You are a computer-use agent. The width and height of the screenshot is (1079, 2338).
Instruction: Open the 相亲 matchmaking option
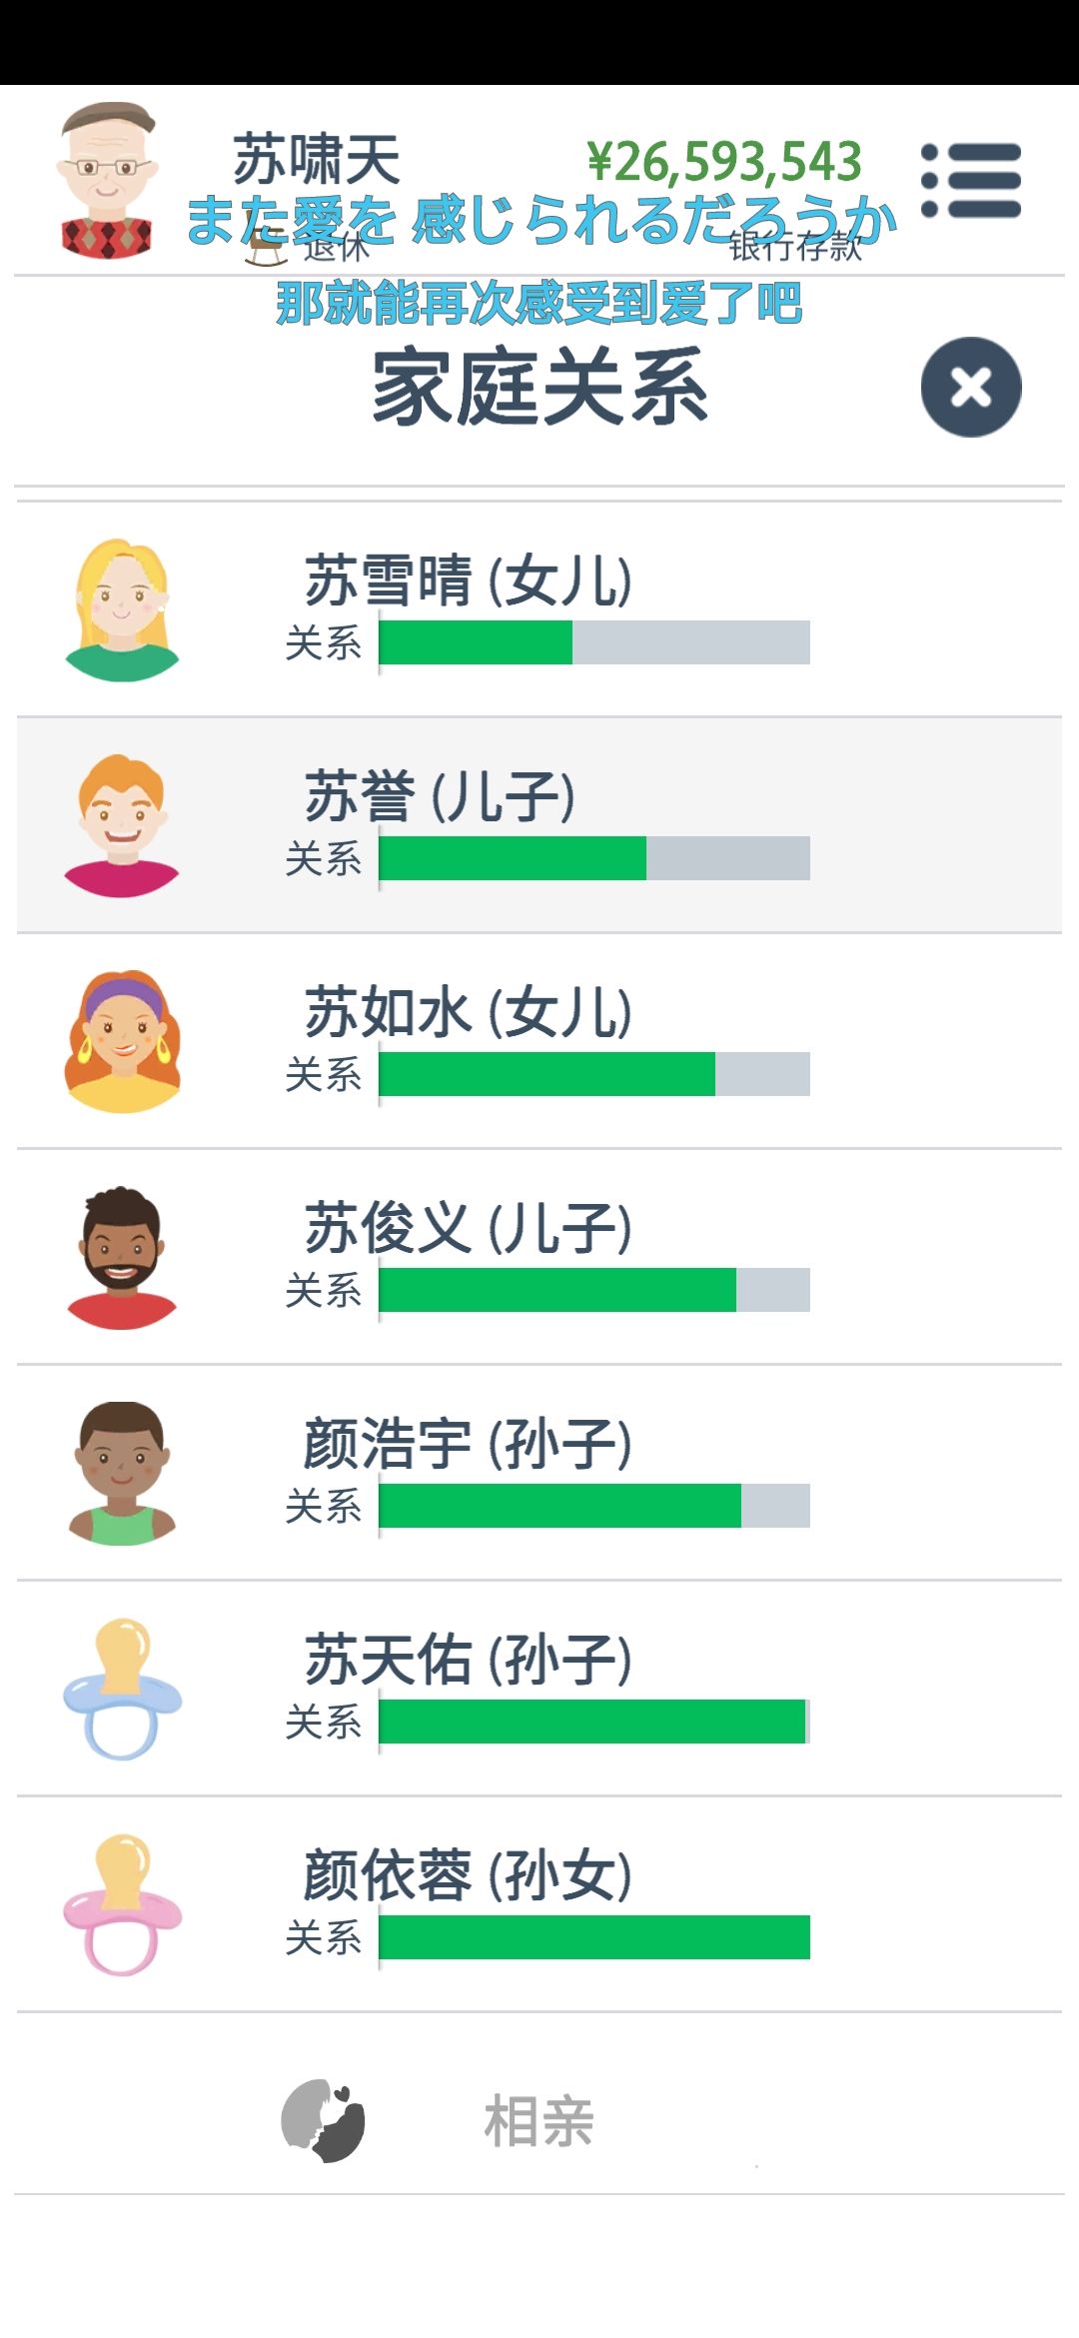(x=539, y=2121)
